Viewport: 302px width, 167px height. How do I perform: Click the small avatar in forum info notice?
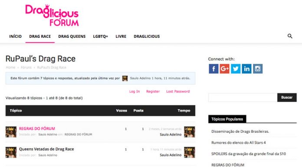point(125,79)
